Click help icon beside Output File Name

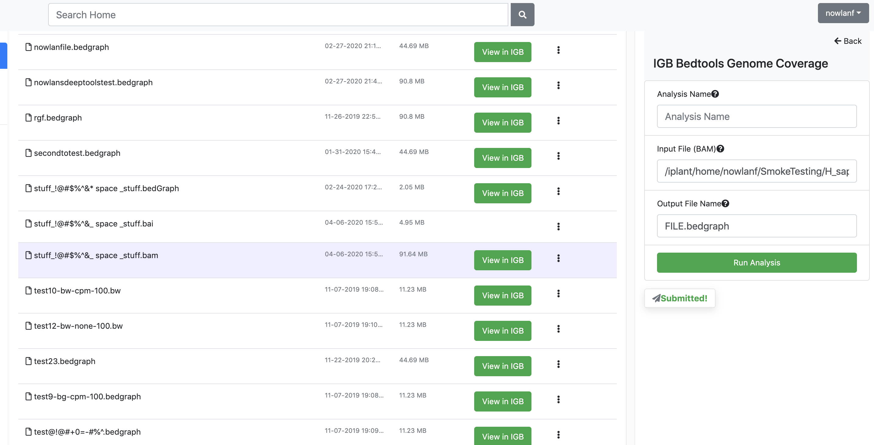click(725, 203)
